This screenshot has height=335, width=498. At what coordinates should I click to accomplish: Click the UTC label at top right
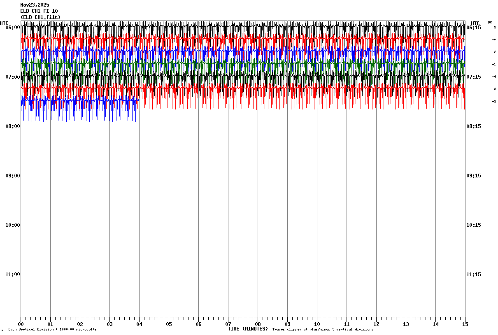(475, 23)
